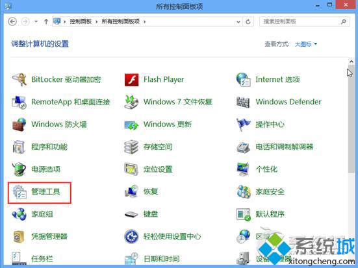Open the 定位设置 icon

[131, 169]
